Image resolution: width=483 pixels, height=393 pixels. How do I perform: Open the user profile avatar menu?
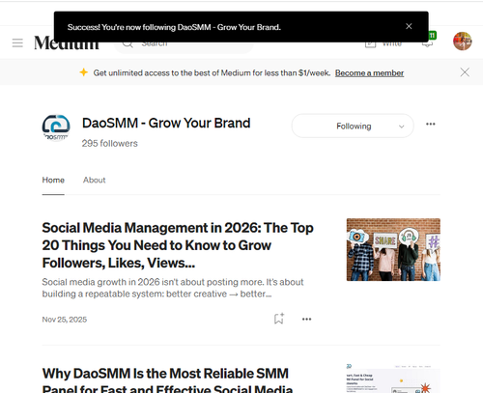463,42
